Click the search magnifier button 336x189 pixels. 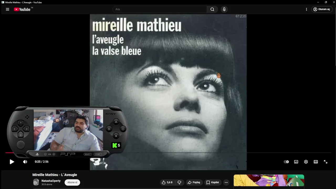(212, 9)
